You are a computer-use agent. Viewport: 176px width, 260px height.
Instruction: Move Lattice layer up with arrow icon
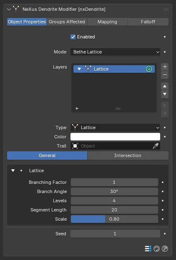tap(165, 86)
